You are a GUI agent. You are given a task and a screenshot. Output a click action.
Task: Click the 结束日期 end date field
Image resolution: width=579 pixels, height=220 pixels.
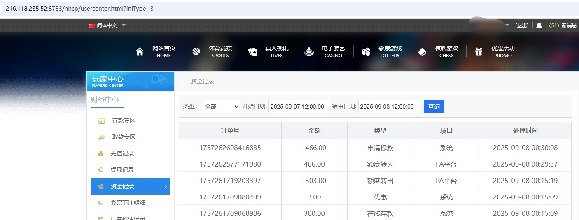click(389, 107)
